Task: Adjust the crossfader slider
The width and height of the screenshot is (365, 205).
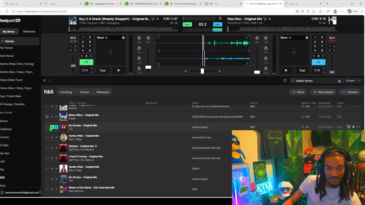Action: click(x=202, y=71)
